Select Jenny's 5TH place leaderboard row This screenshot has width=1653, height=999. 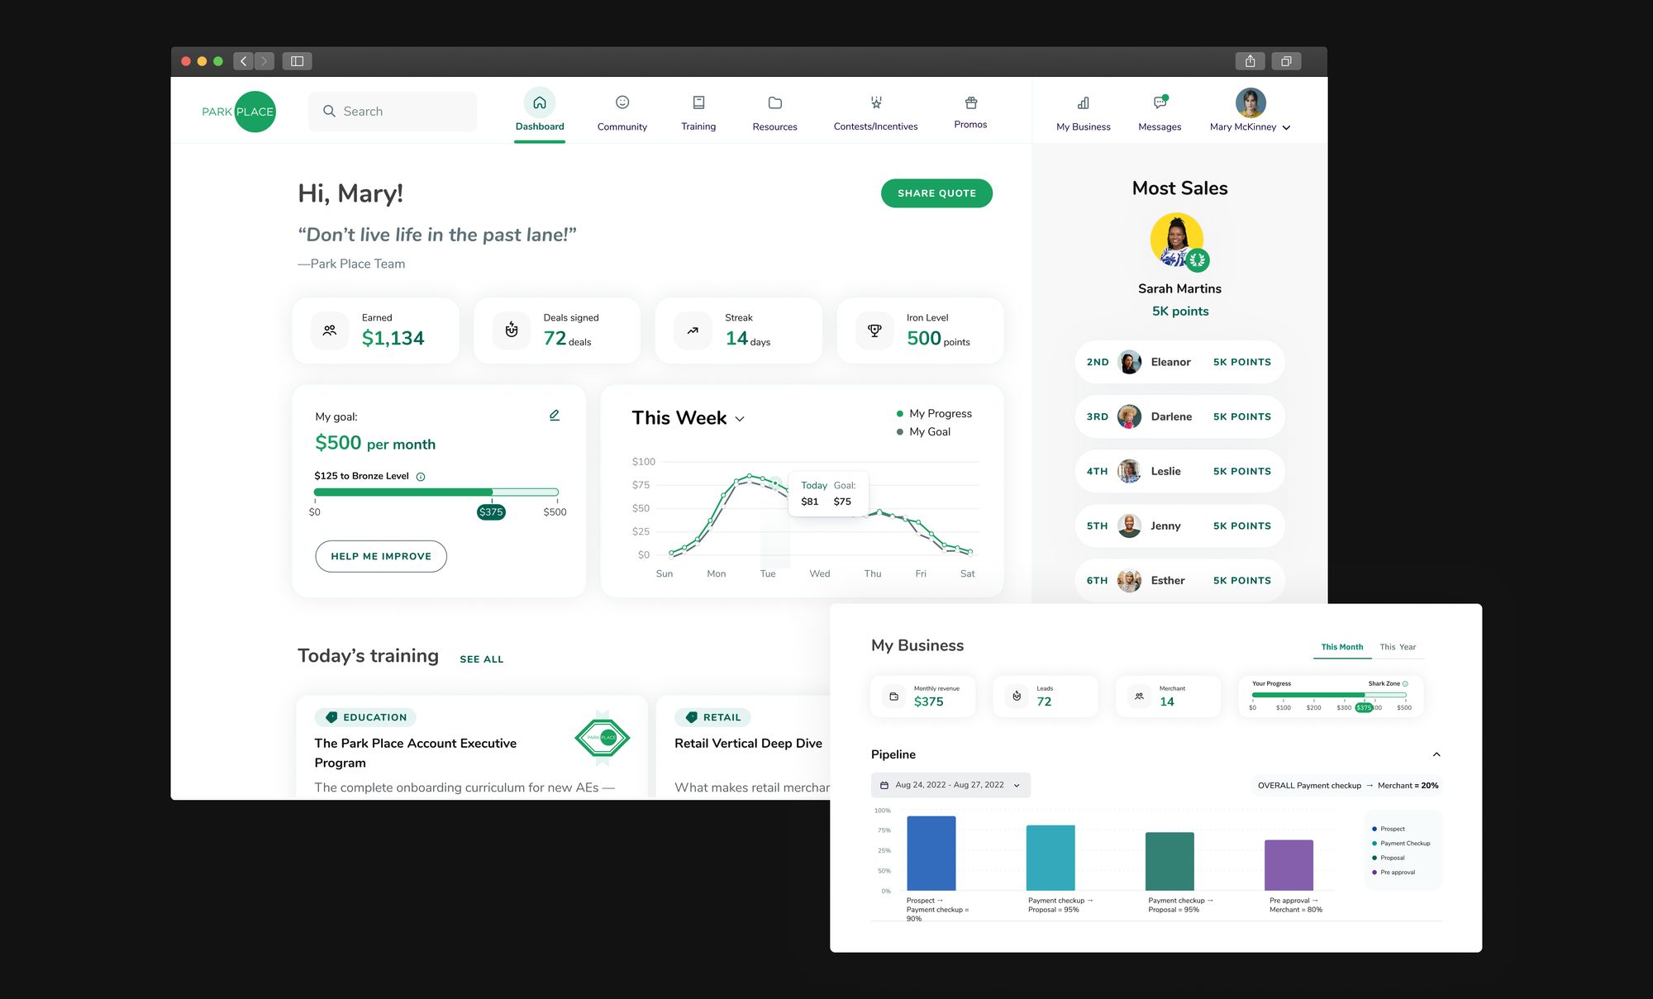pos(1179,526)
